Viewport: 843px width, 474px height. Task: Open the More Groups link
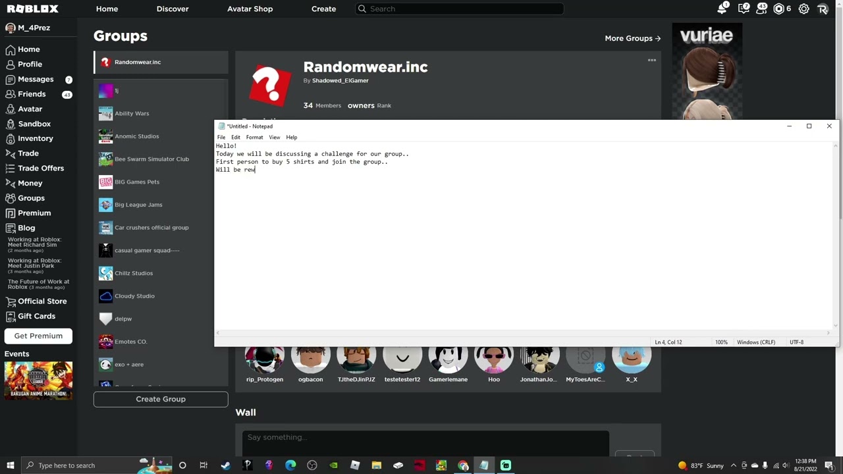click(633, 38)
